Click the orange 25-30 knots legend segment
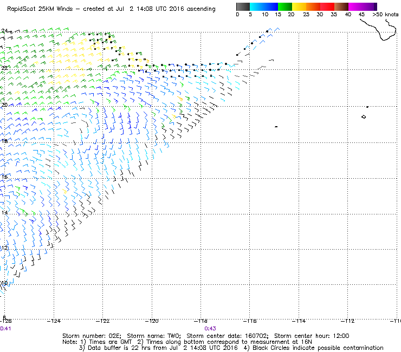401x352 pixels. click(313, 6)
